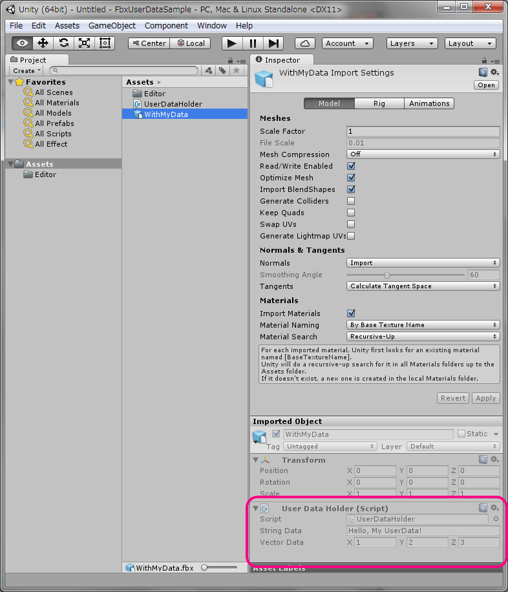Click the favorites star icon in Project toolbar

[237, 70]
